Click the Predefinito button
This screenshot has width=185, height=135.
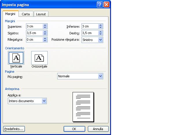tap(14, 129)
